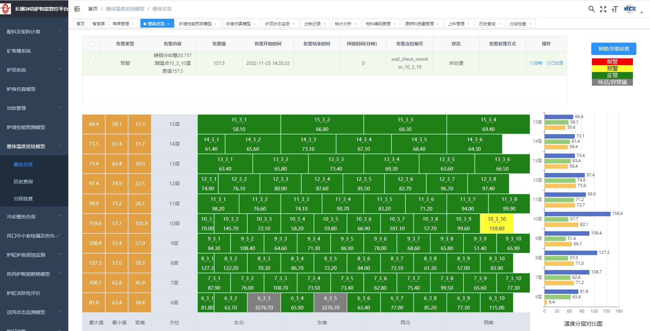Check the 预警 alarm row checkbox

click(x=91, y=63)
